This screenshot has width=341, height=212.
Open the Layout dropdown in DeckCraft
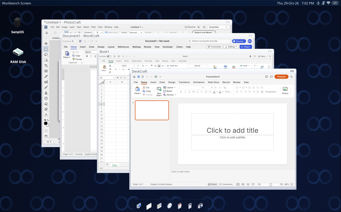point(169,88)
